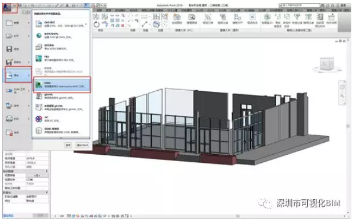
Task: Expand the Save As submenu arrow
Action: [x=29, y=62]
